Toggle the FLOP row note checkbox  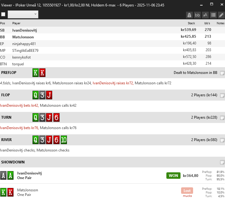click(x=222, y=95)
